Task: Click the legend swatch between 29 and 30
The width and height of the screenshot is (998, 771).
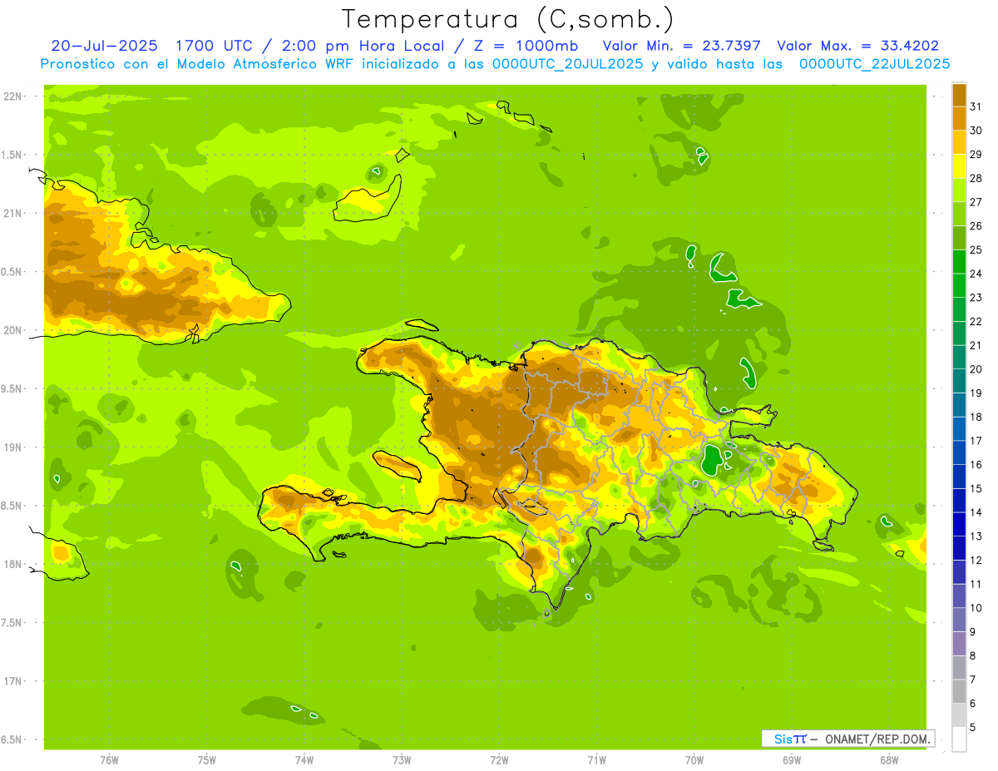Action: (x=959, y=141)
